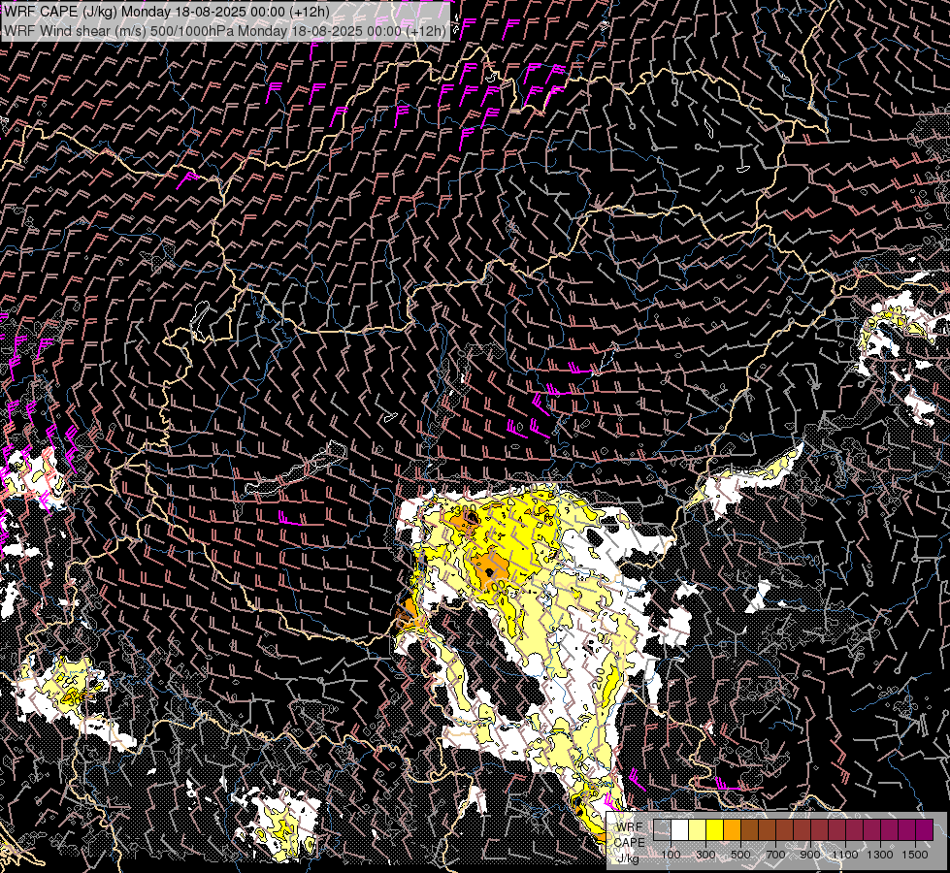Image resolution: width=950 pixels, height=873 pixels.
Task: Click the legend label 1100
Action: tap(844, 855)
